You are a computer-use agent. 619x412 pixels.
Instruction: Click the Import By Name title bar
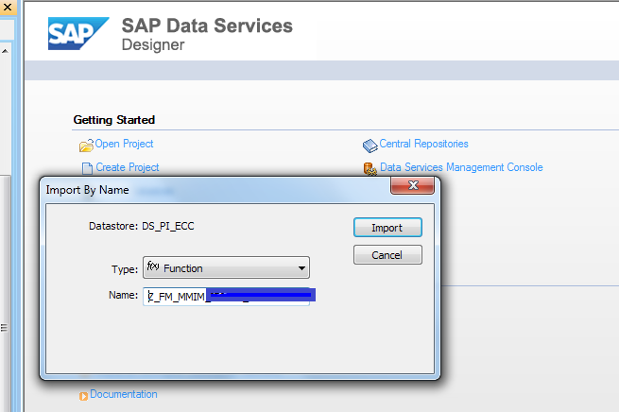215,190
